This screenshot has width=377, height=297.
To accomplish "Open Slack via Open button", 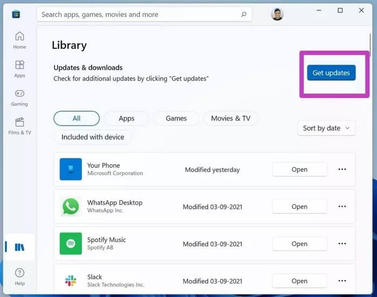I will [299, 281].
